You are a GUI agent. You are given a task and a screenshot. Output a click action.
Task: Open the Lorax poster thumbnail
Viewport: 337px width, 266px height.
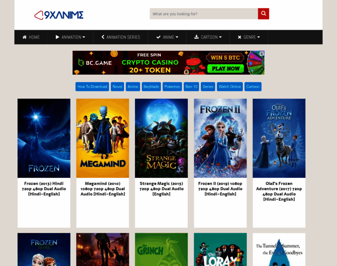pos(220,250)
